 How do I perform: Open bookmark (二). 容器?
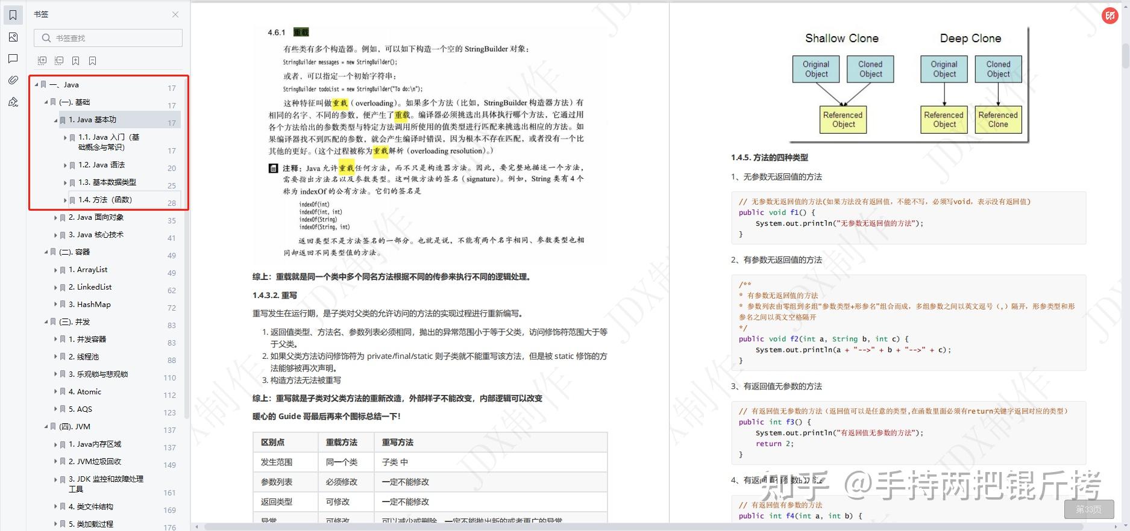point(74,252)
